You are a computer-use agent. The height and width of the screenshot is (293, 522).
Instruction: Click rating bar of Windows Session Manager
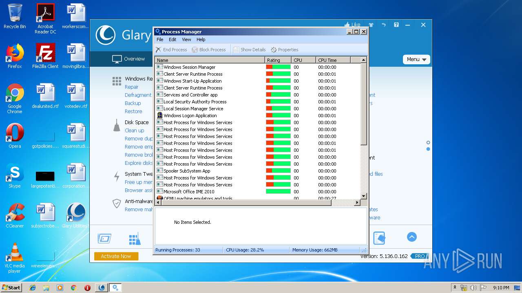[278, 67]
